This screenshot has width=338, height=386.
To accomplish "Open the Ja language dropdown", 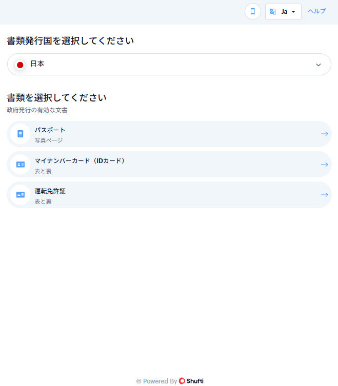I will pos(284,11).
